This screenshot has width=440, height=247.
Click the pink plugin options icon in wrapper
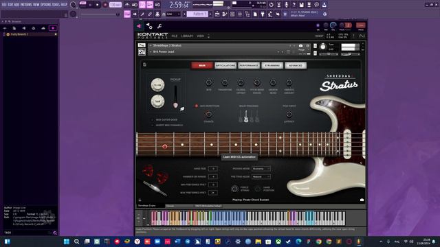139,26
